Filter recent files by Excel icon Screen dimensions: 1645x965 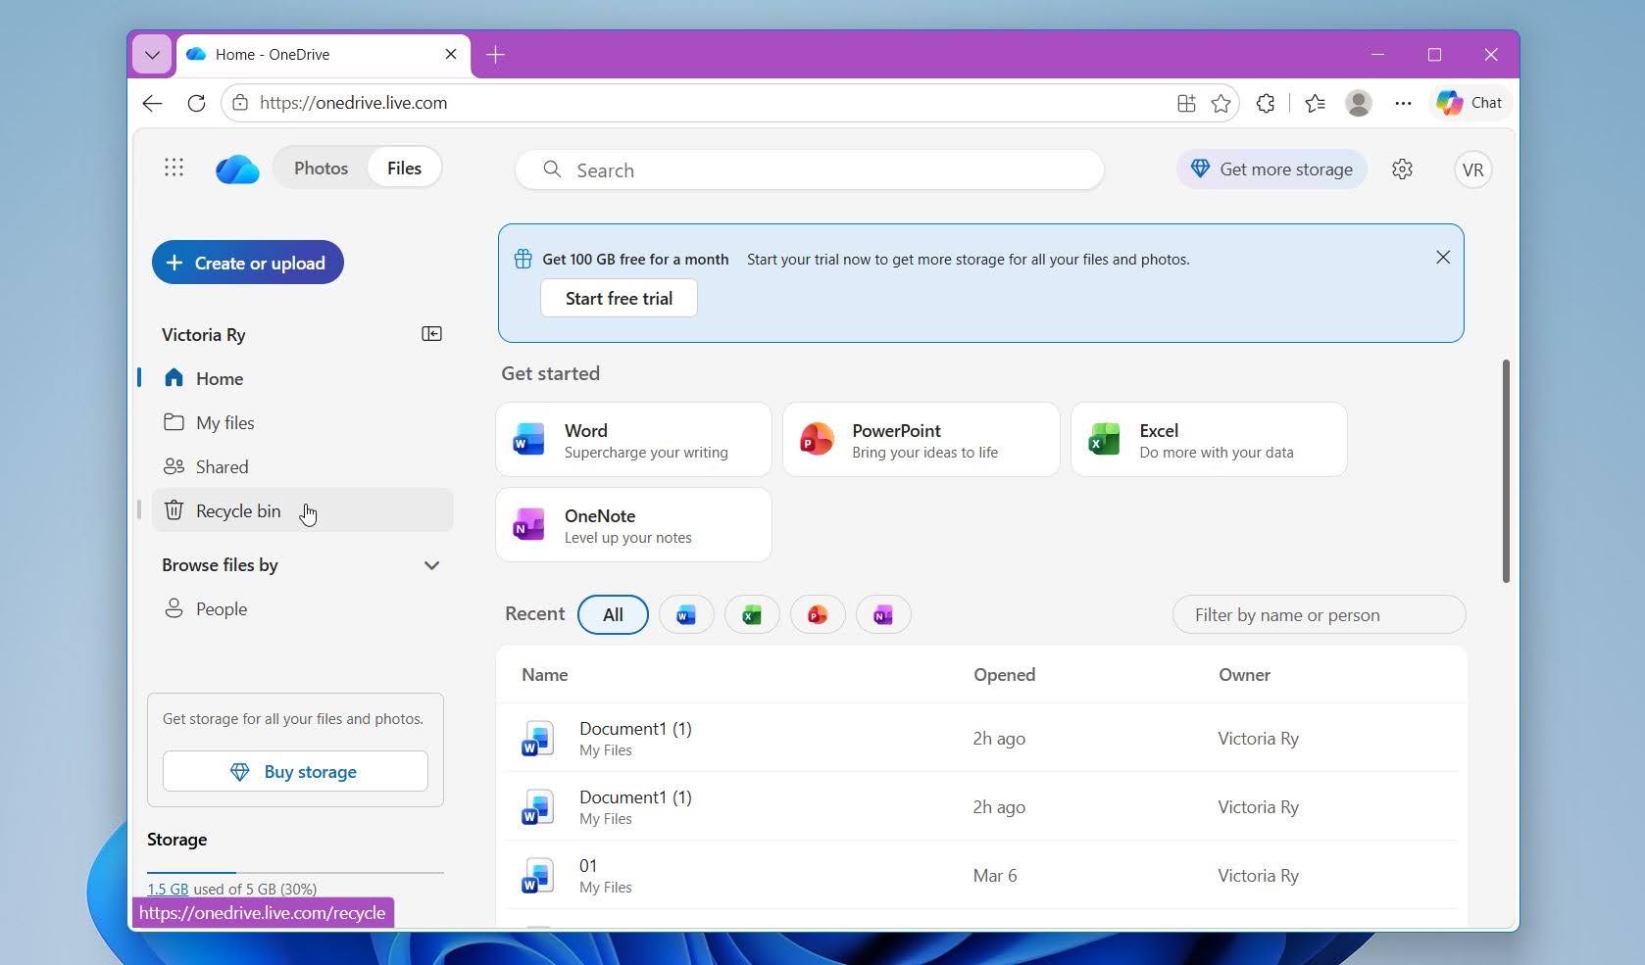(x=752, y=614)
